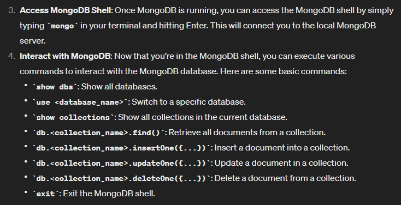
Task: Click the 'exit' code snippet
Action: pos(45,194)
